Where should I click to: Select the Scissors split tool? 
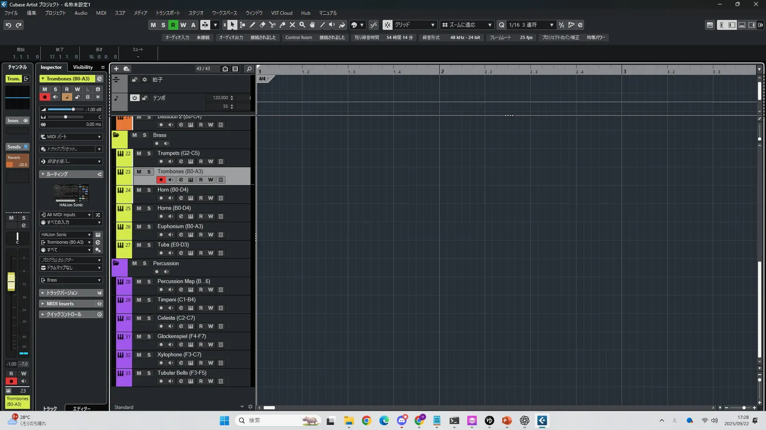pos(272,25)
